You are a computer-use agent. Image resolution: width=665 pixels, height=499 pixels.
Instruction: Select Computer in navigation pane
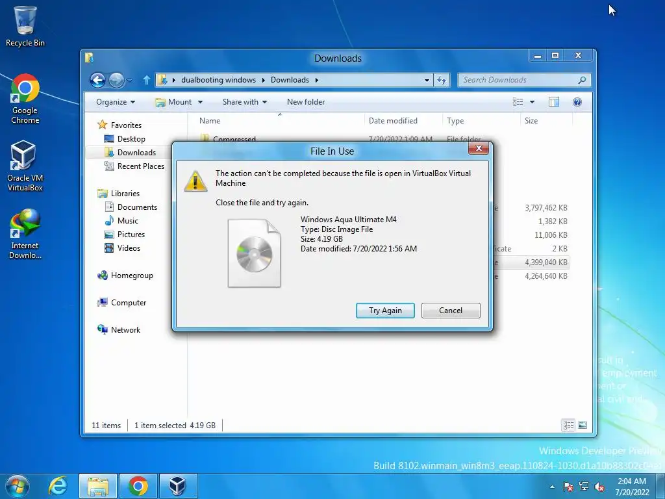pos(128,303)
